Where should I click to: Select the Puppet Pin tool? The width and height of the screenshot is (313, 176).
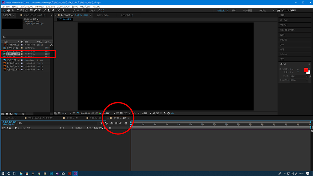[x=63, y=10]
